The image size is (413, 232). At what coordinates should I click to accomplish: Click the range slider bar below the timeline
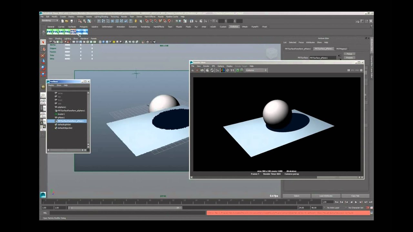coord(125,208)
